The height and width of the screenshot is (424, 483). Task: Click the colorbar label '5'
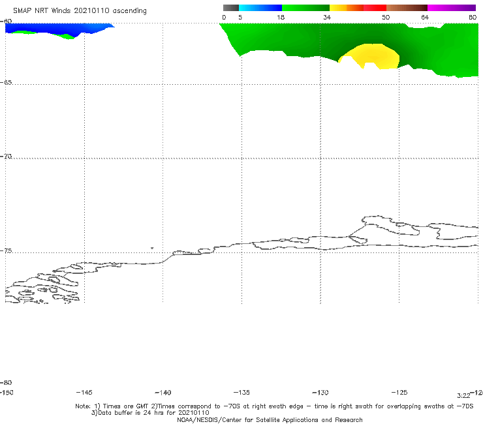pos(240,17)
